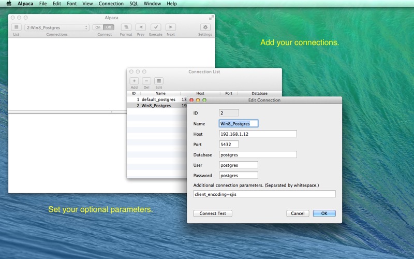Viewport: 414px width, 259px height.
Task: Open Settings gear in Alpaca window
Action: pyautogui.click(x=205, y=27)
